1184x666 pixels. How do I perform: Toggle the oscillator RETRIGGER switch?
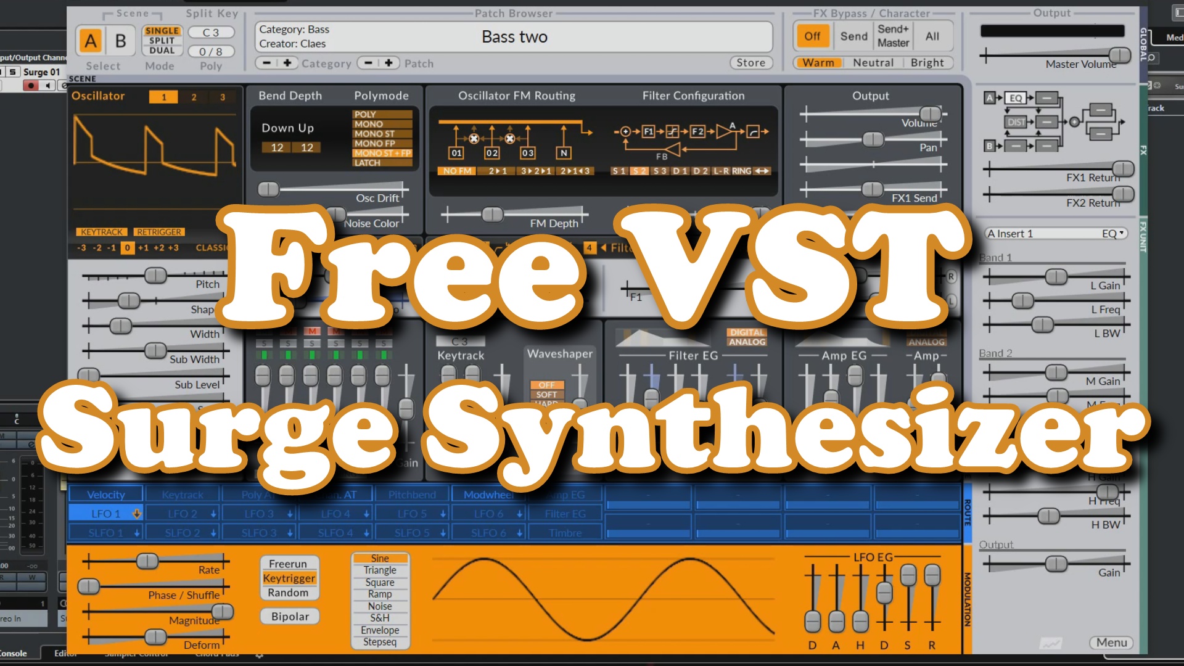[x=159, y=232]
